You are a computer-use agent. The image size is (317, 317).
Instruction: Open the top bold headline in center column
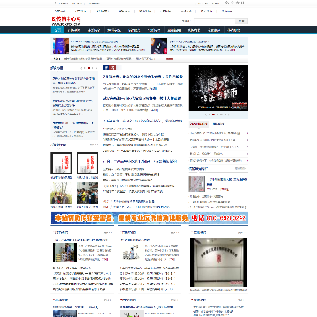click(143, 77)
